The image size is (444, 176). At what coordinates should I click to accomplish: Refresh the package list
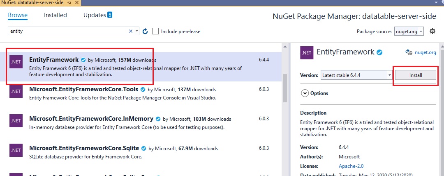click(x=145, y=31)
